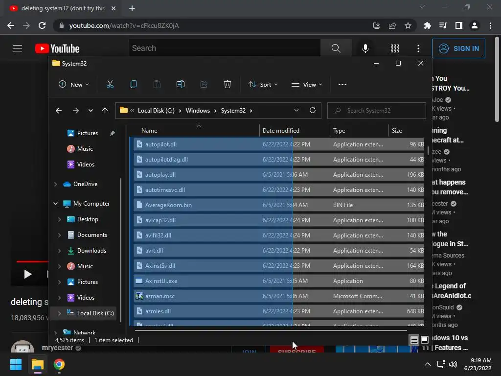
Task: Bookmark this page with star icon
Action: [x=408, y=25]
